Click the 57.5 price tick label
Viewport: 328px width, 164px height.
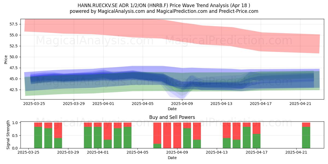14,24
